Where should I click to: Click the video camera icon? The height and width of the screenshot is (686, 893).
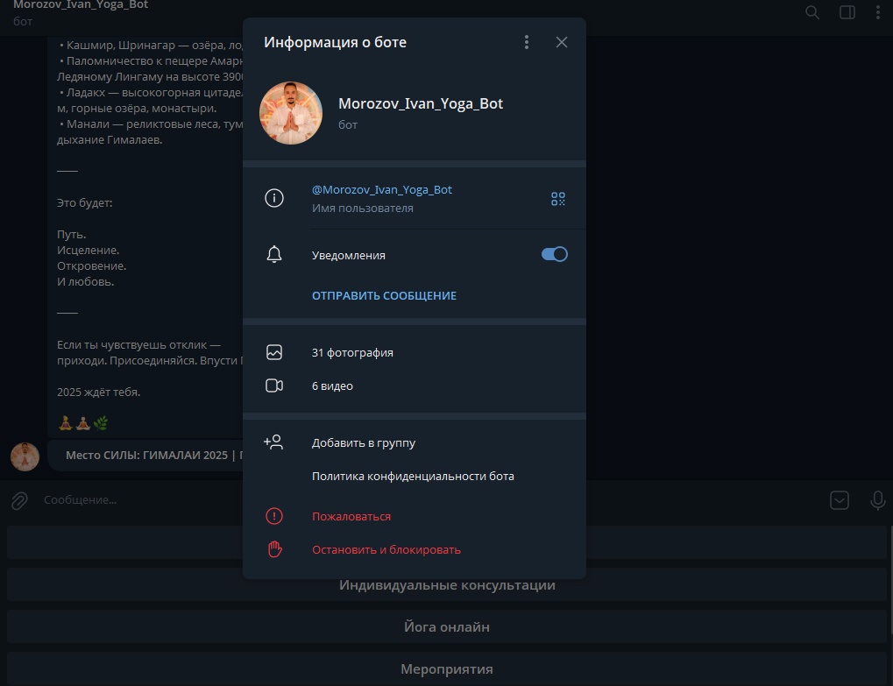coord(274,385)
